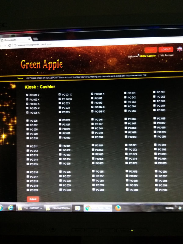Click the Green Apple logo

(41, 64)
